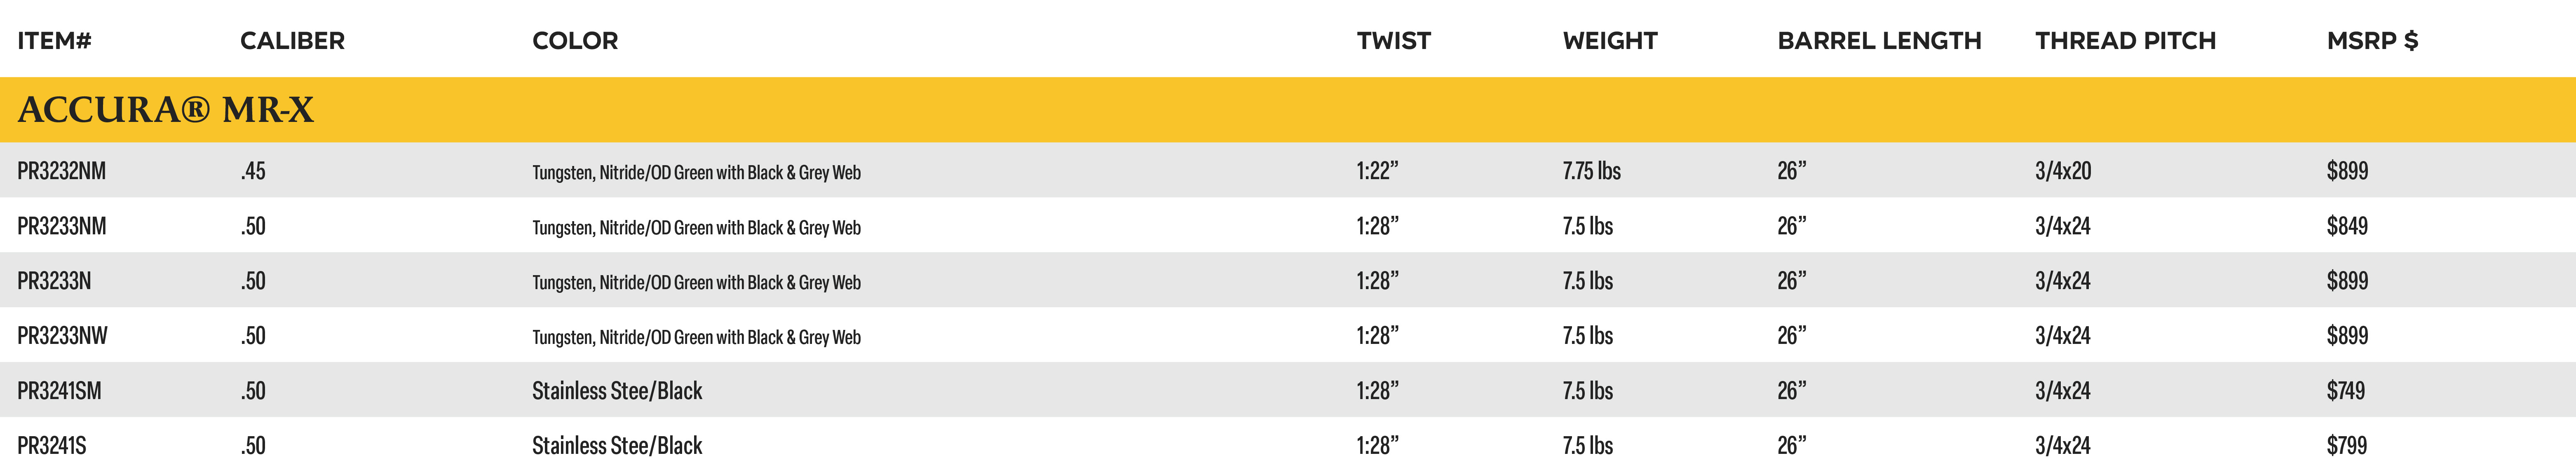This screenshot has width=2576, height=472.
Task: Click the .45 caliber cell
Action: [x=253, y=171]
